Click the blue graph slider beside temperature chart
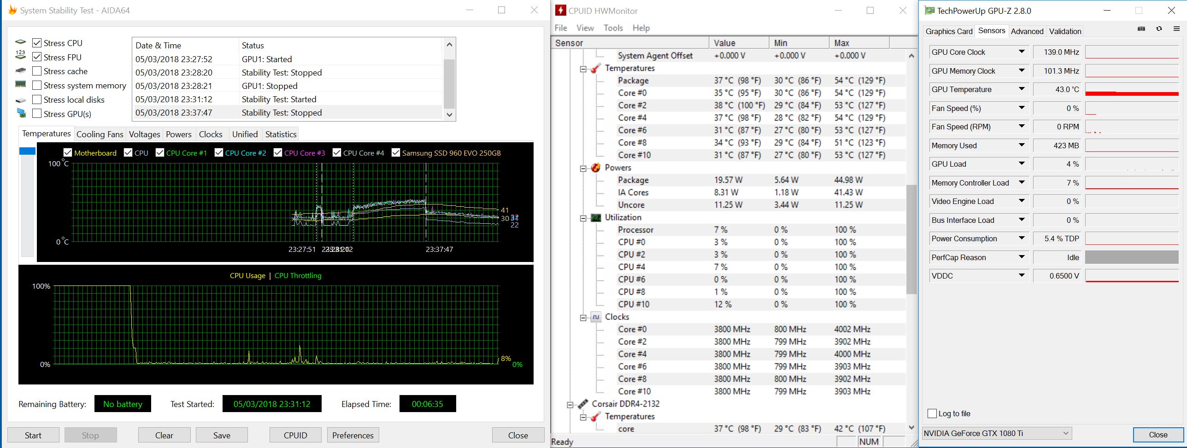Viewport: 1187px width, 448px height. (27, 151)
